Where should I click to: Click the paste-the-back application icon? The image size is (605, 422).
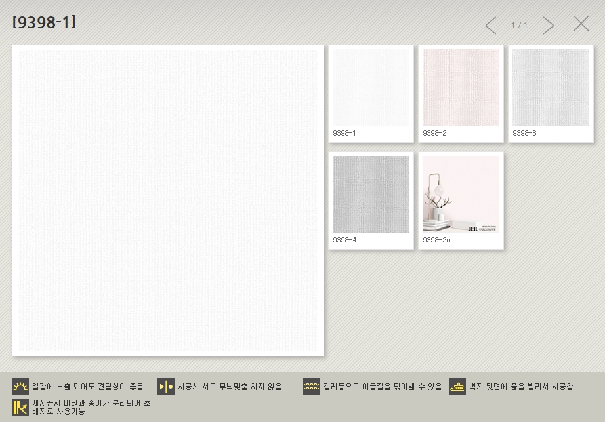point(457,387)
